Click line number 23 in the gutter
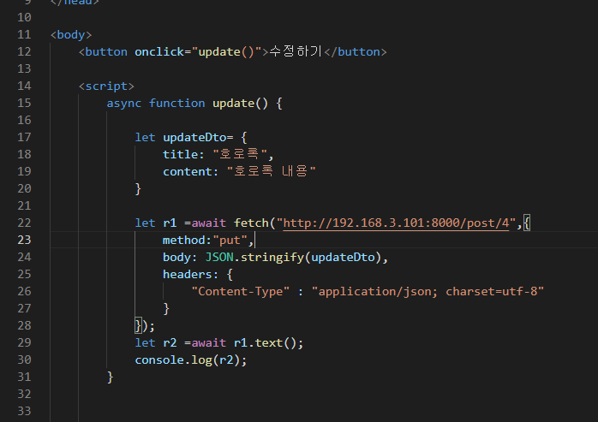The height and width of the screenshot is (422, 598). click(x=24, y=240)
